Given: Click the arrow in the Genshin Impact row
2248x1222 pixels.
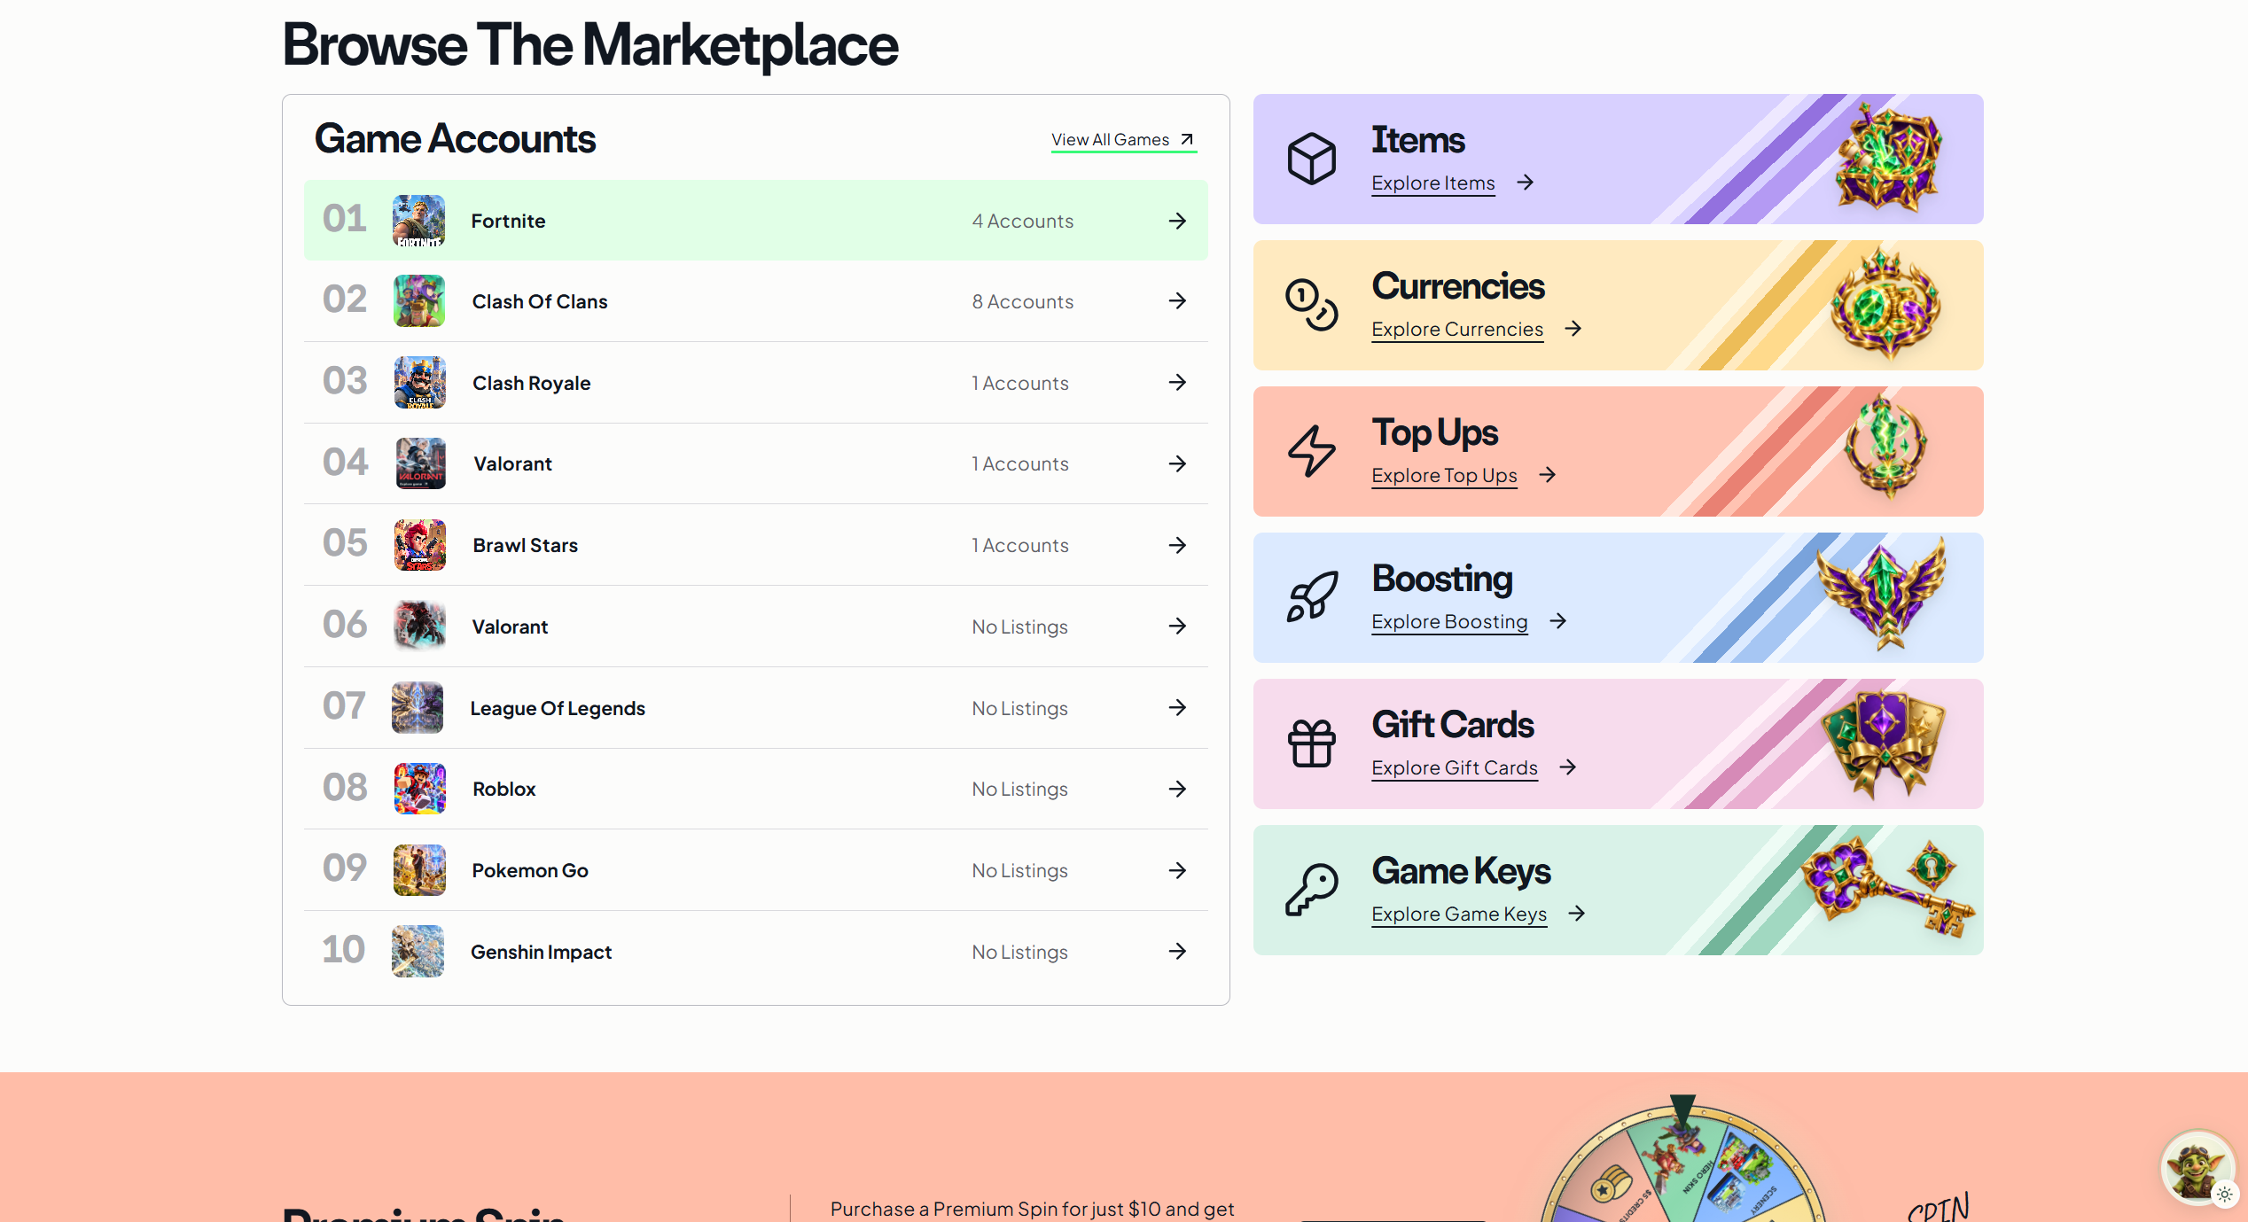Looking at the screenshot, I should [x=1177, y=952].
